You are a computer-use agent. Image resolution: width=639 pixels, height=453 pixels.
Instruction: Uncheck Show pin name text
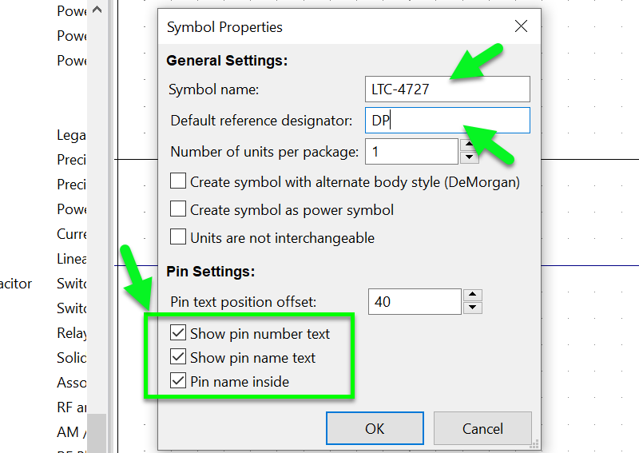click(178, 357)
